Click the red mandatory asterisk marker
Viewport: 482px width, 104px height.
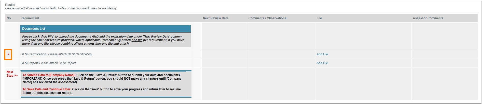coord(8,55)
